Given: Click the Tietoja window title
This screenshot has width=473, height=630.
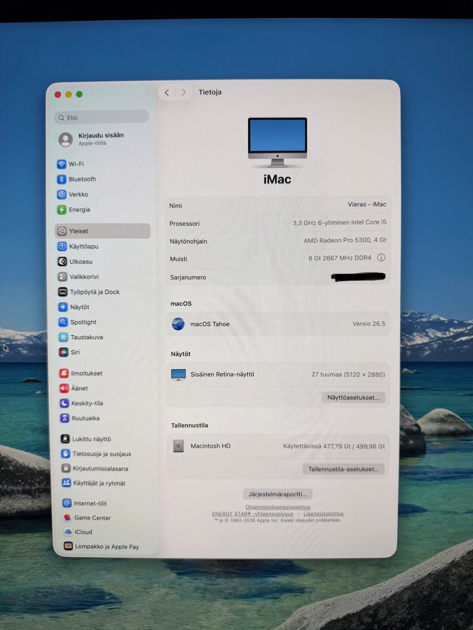Looking at the screenshot, I should (210, 92).
